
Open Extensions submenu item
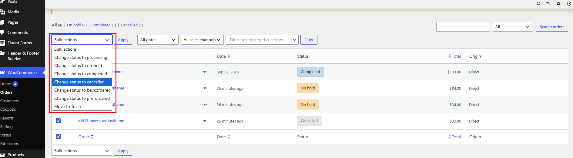tap(9, 143)
